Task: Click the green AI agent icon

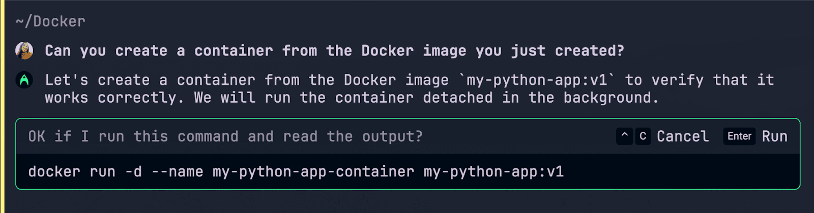Action: tap(24, 80)
